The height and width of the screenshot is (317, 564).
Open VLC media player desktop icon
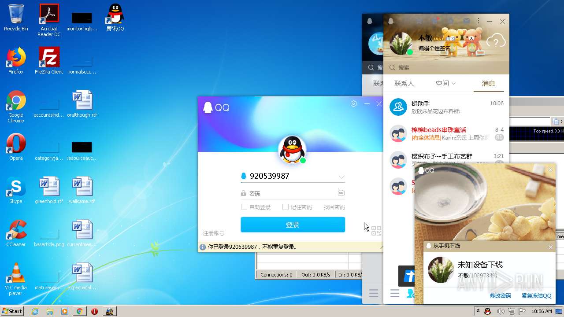tap(16, 279)
